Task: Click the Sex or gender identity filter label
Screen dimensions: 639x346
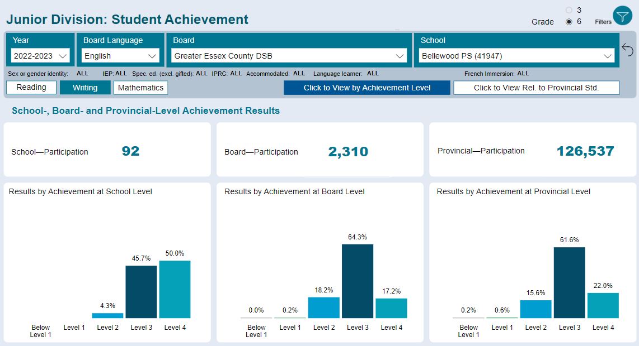Action: point(38,74)
